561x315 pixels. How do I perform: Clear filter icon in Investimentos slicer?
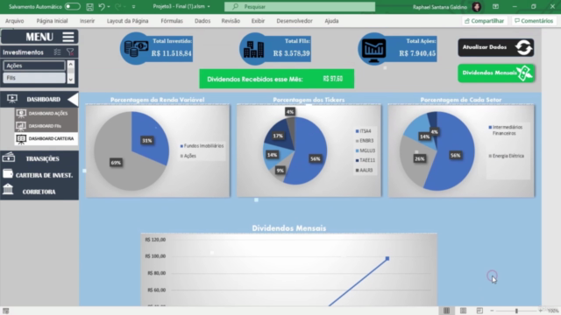click(70, 52)
